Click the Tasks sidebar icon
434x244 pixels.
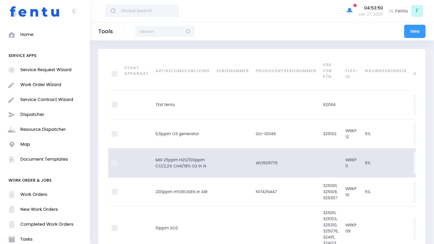pyautogui.click(x=12, y=239)
